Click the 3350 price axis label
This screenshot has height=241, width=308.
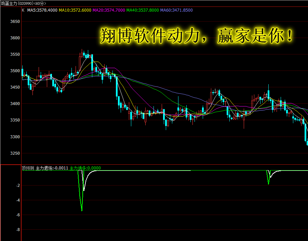click(15, 120)
